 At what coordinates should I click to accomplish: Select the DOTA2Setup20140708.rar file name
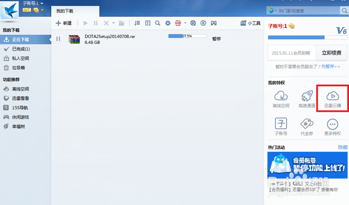pyautogui.click(x=110, y=37)
